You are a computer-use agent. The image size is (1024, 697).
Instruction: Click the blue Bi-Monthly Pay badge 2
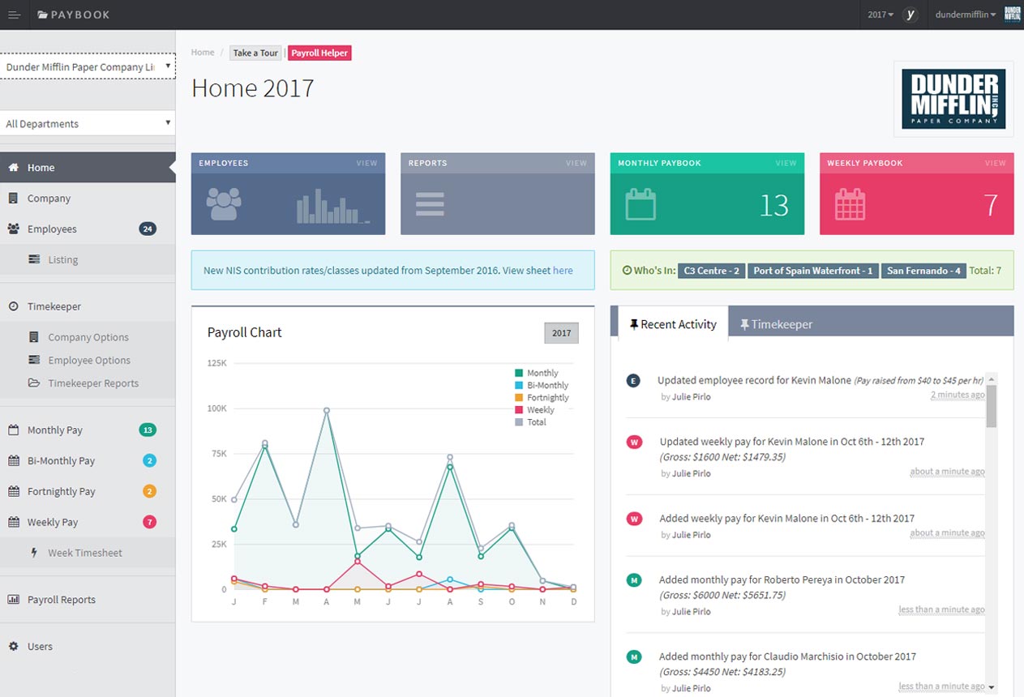tap(149, 461)
